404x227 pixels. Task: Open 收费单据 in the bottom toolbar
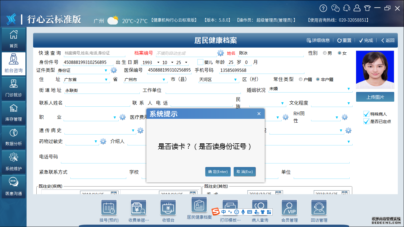pos(138,211)
